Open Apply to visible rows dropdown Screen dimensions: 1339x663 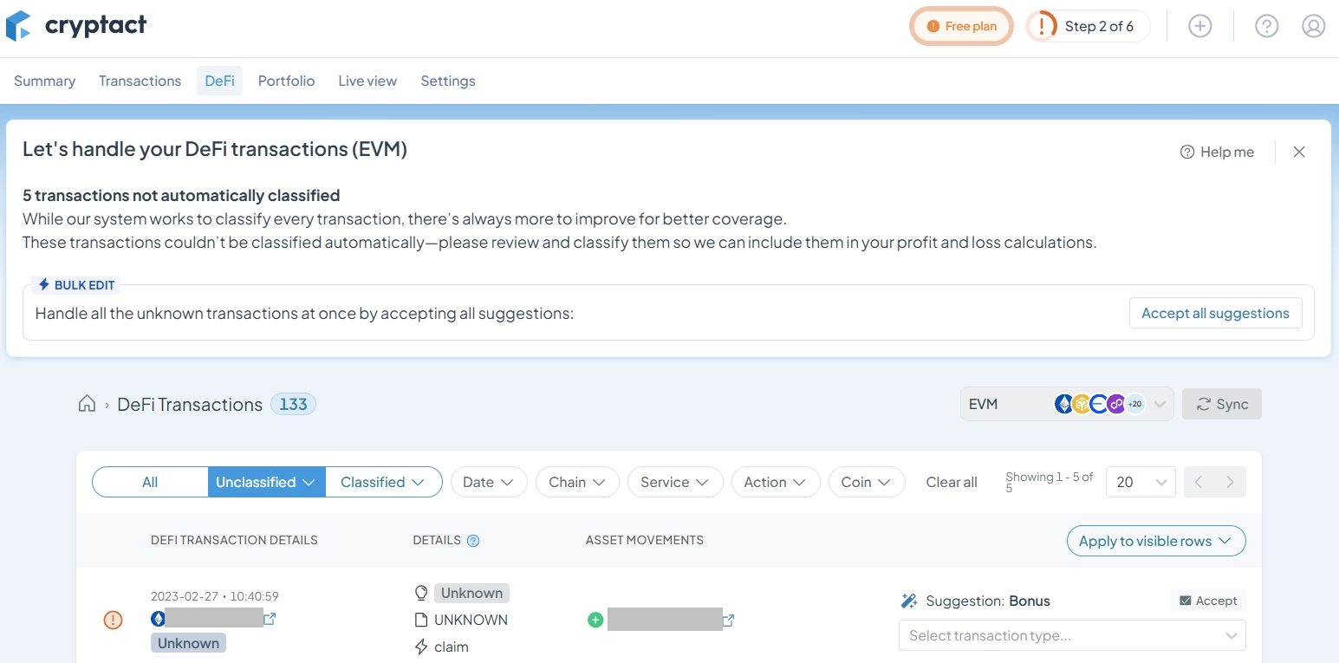(x=1156, y=541)
